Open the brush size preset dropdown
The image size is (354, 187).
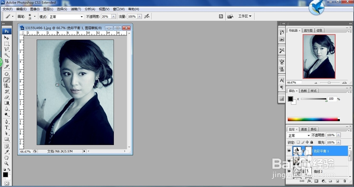(x=35, y=17)
